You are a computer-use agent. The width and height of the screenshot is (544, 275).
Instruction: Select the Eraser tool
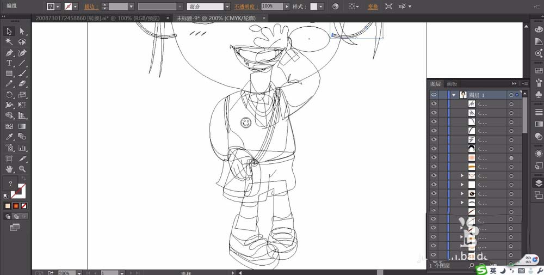pos(22,84)
